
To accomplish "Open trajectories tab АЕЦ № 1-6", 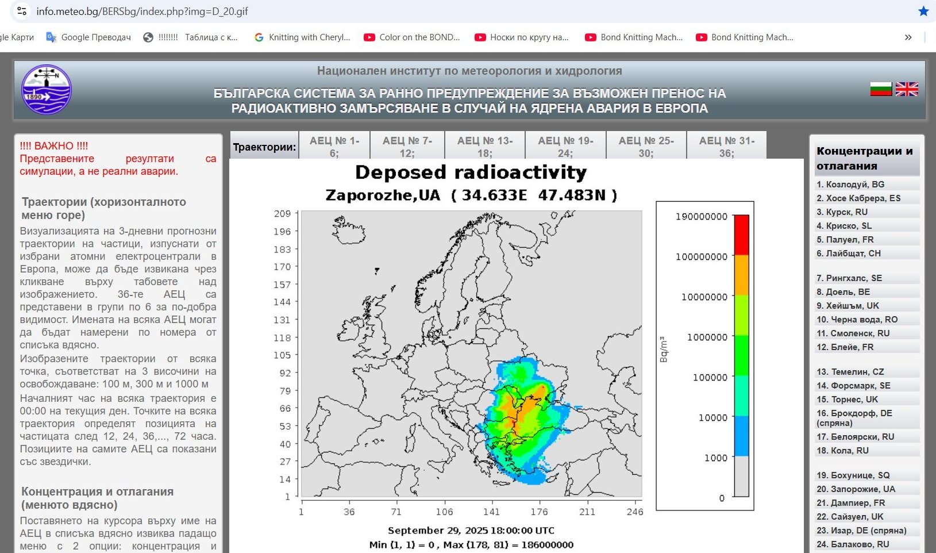I will 334,147.
